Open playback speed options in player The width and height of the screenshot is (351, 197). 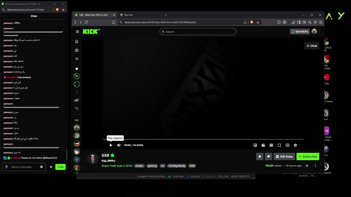tap(287, 145)
